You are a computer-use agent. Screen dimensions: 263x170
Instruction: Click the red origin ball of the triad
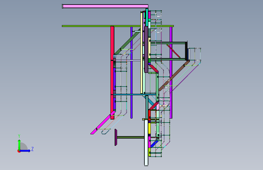pyautogui.click(x=19, y=151)
